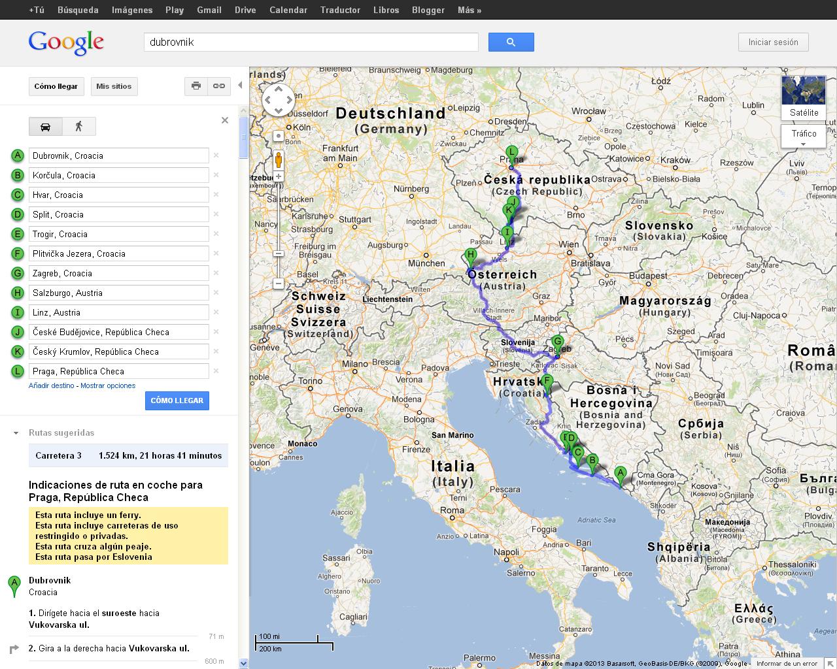Click the side panel scrollbar down arrow

(244, 663)
